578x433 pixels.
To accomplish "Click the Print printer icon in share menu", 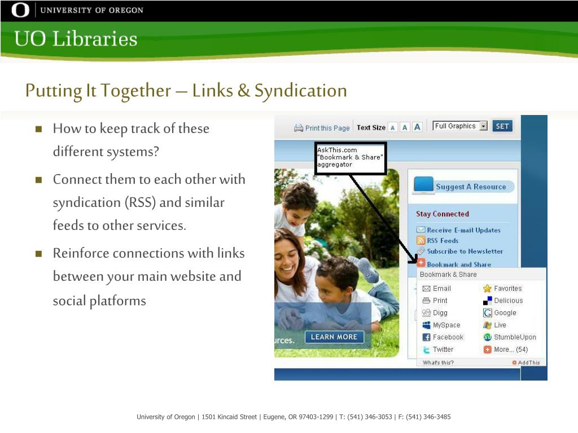I will (x=426, y=301).
